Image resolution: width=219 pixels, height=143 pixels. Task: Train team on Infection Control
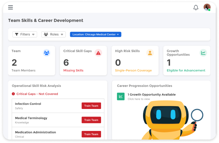(91, 106)
